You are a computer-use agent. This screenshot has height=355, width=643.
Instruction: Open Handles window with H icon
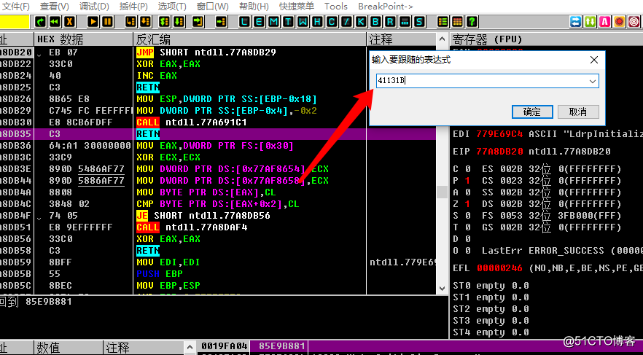pos(318,22)
